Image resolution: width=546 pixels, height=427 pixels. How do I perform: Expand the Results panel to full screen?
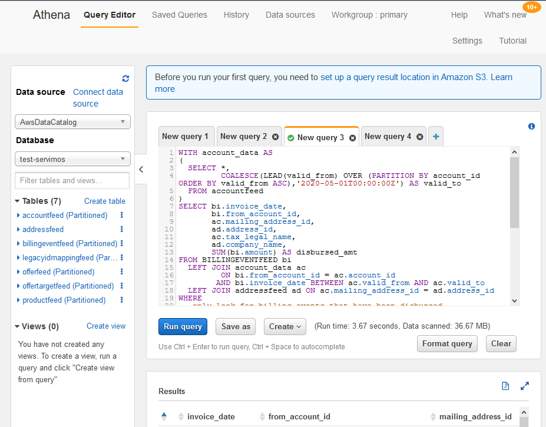524,386
